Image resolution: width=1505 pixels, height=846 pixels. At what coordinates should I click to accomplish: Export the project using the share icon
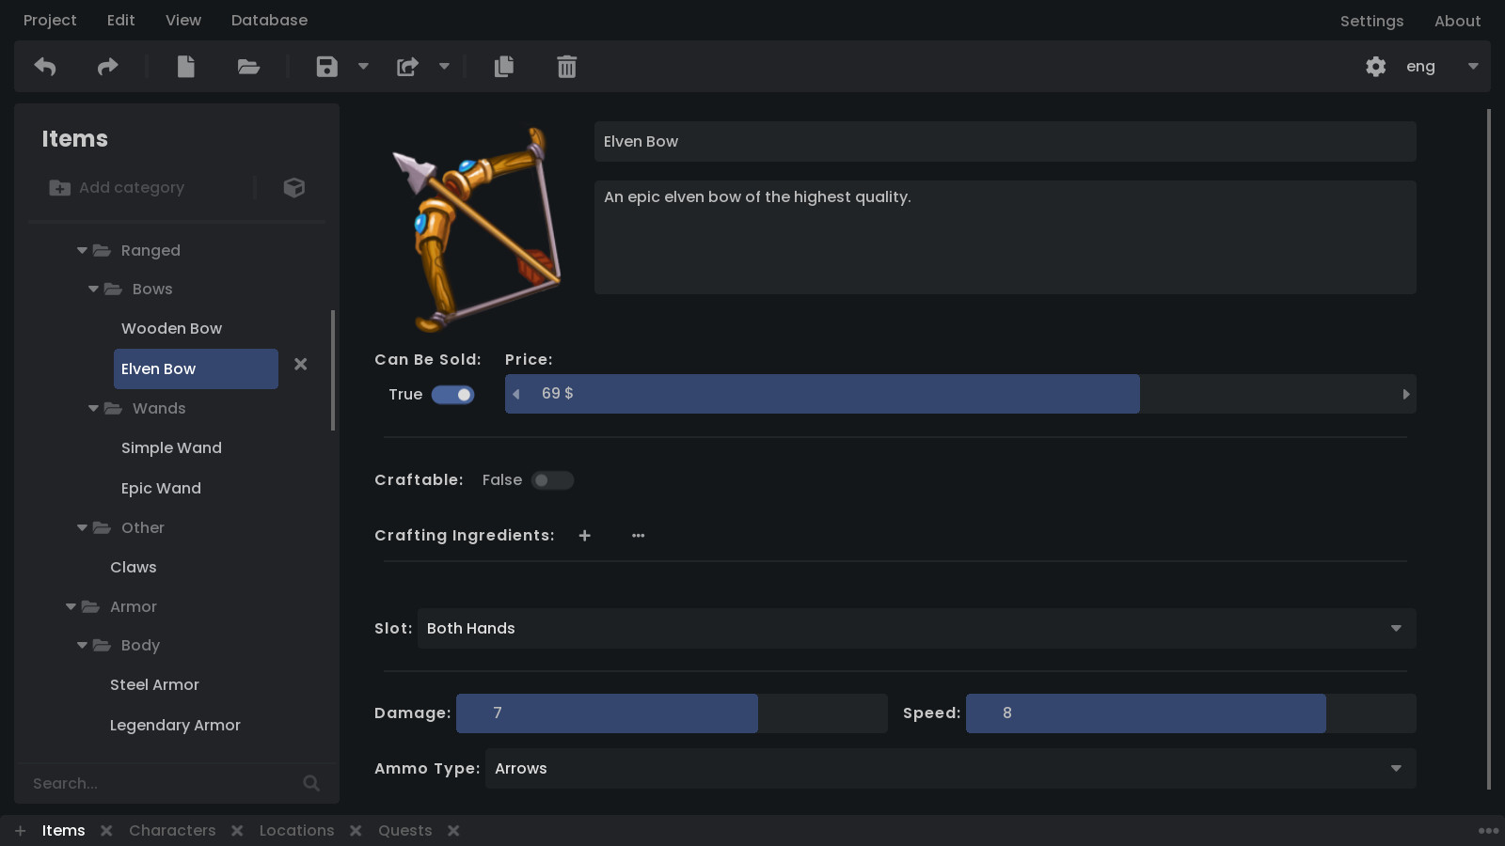click(407, 67)
